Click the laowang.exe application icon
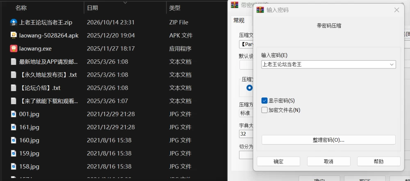This screenshot has height=181, width=410. tap(14, 49)
